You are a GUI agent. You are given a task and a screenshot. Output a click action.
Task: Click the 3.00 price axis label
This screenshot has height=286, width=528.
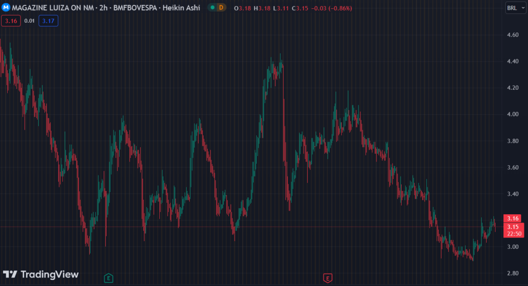pos(513,247)
